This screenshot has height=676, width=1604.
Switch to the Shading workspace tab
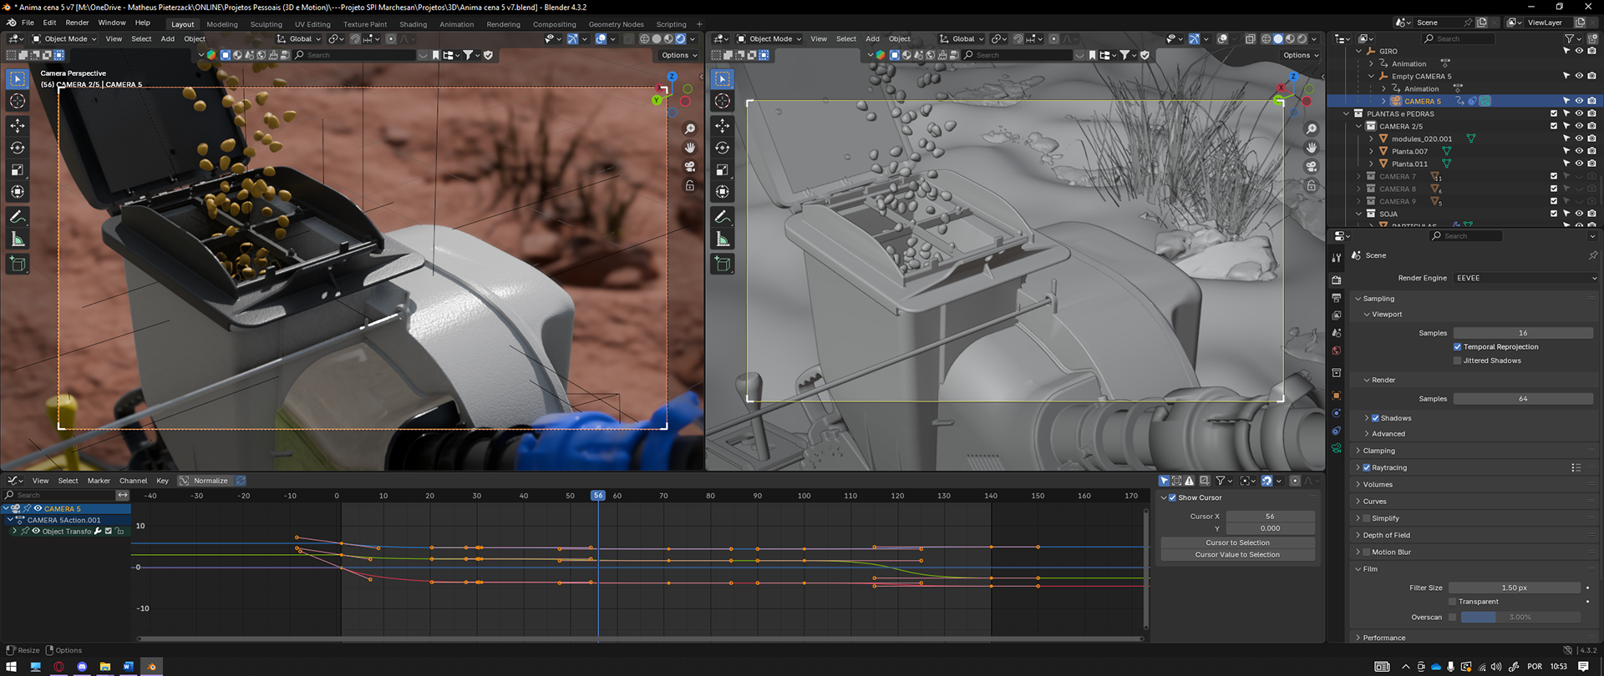[x=413, y=24]
